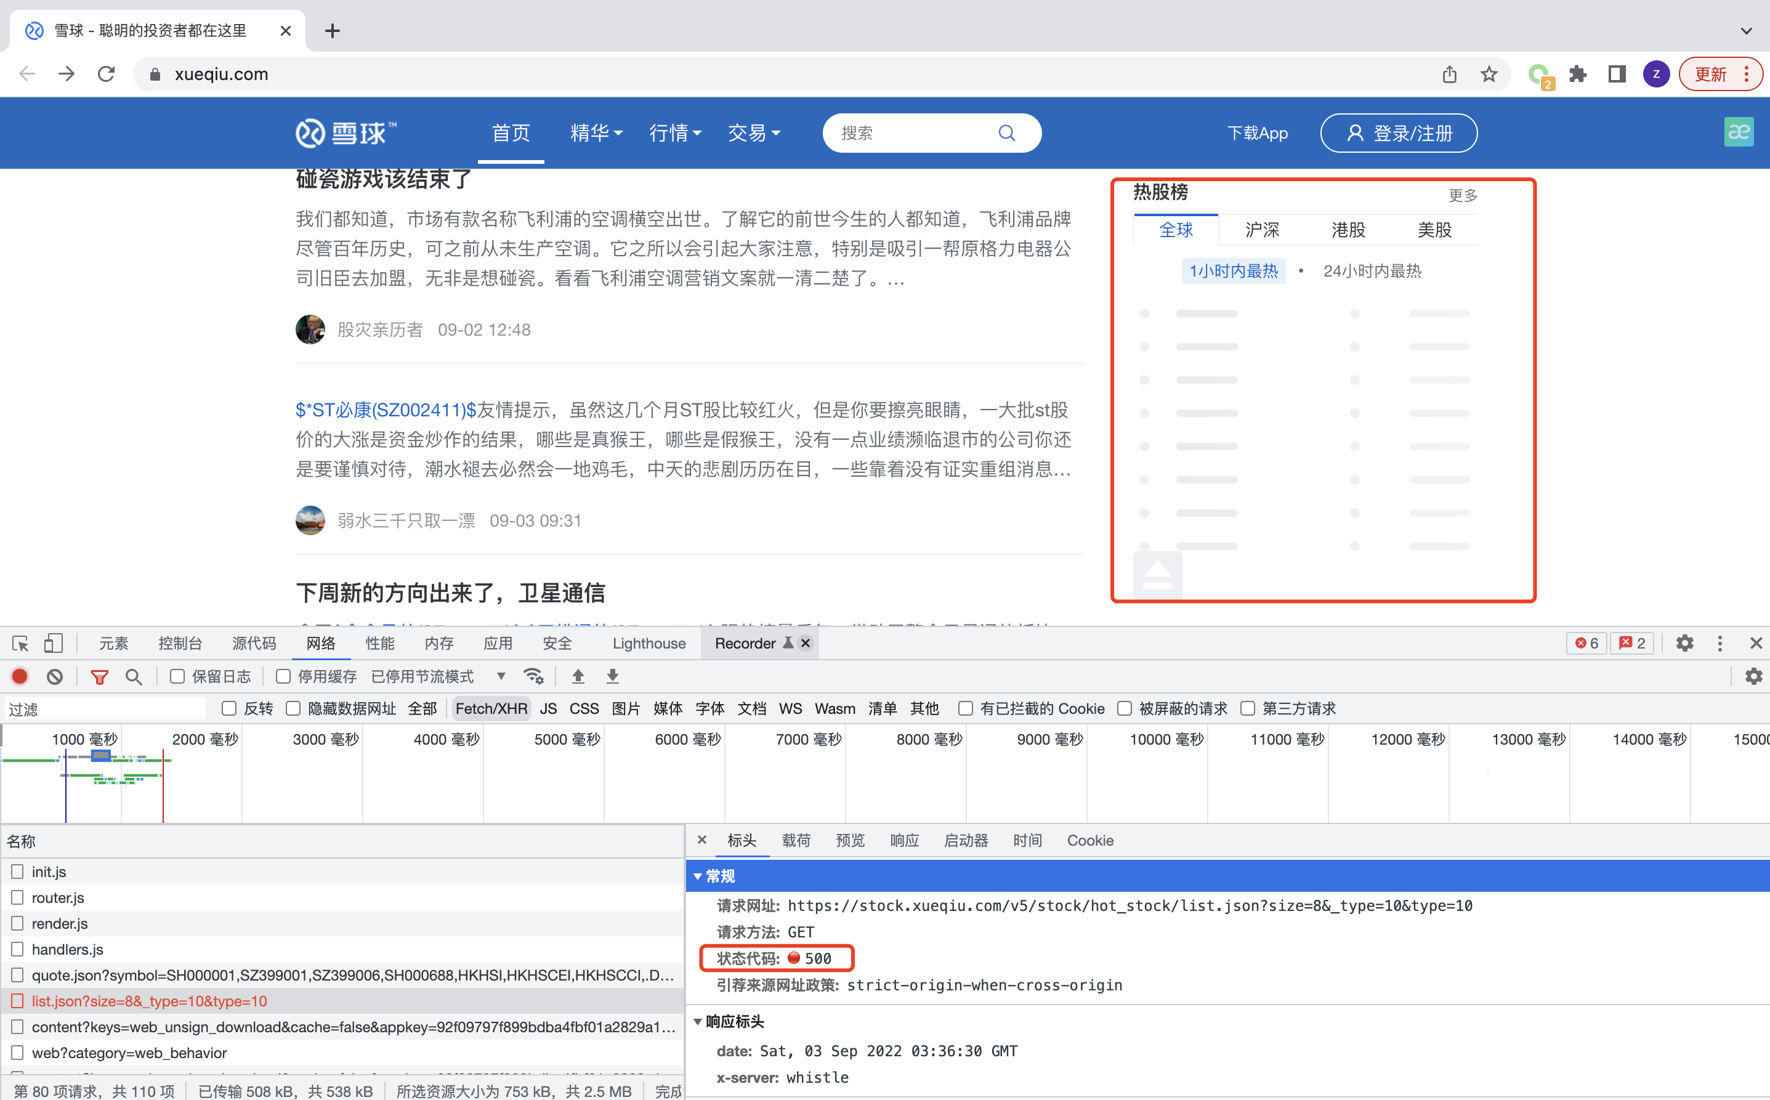Screen dimensions: 1770x1100
Task: Click the 雪球 logo
Action: [x=346, y=132]
